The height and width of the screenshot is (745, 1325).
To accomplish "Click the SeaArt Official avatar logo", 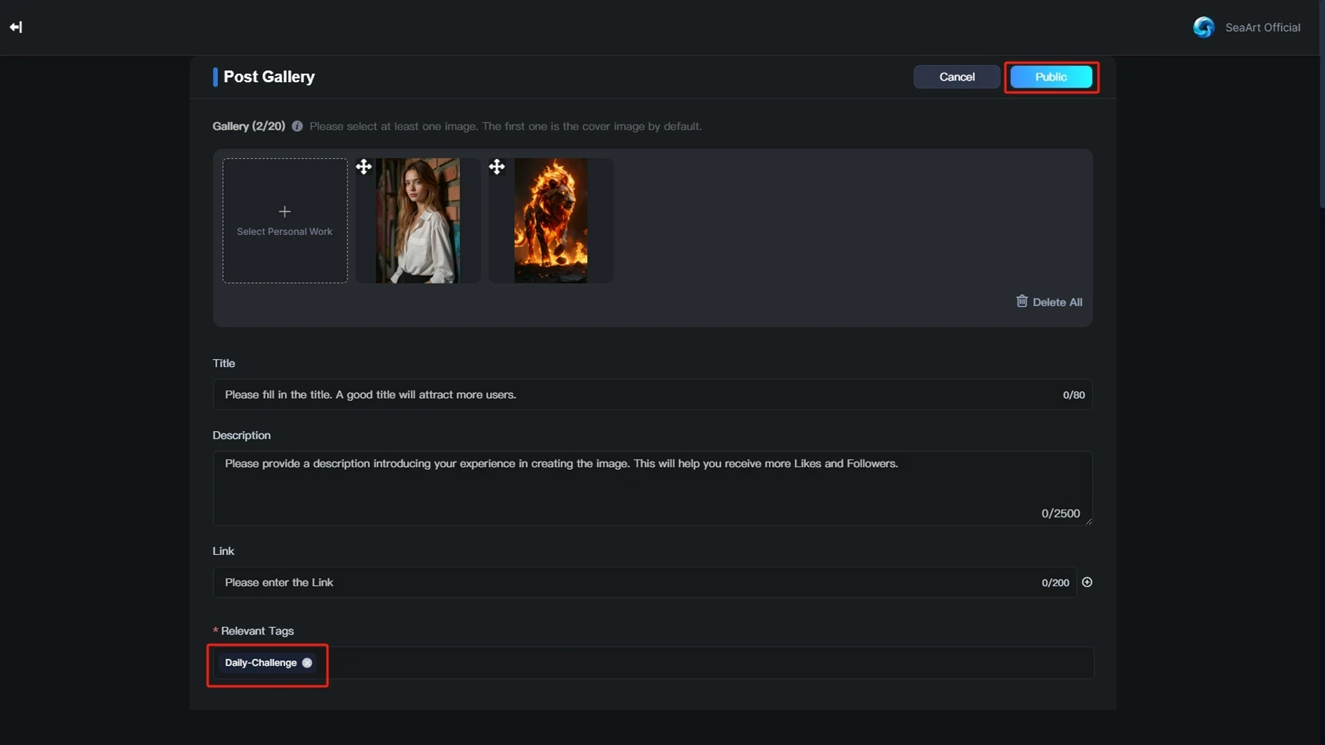I will click(x=1204, y=27).
